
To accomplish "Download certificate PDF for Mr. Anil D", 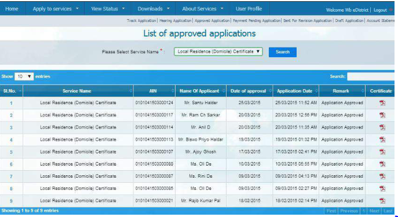I will 382,127.
